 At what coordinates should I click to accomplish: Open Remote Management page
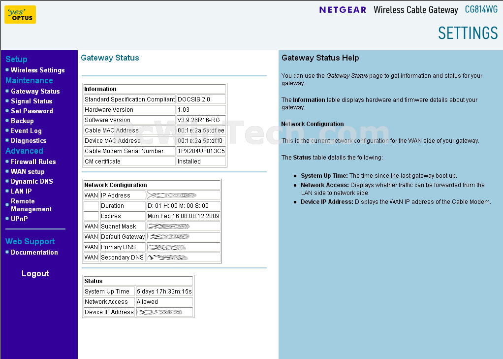coord(31,205)
